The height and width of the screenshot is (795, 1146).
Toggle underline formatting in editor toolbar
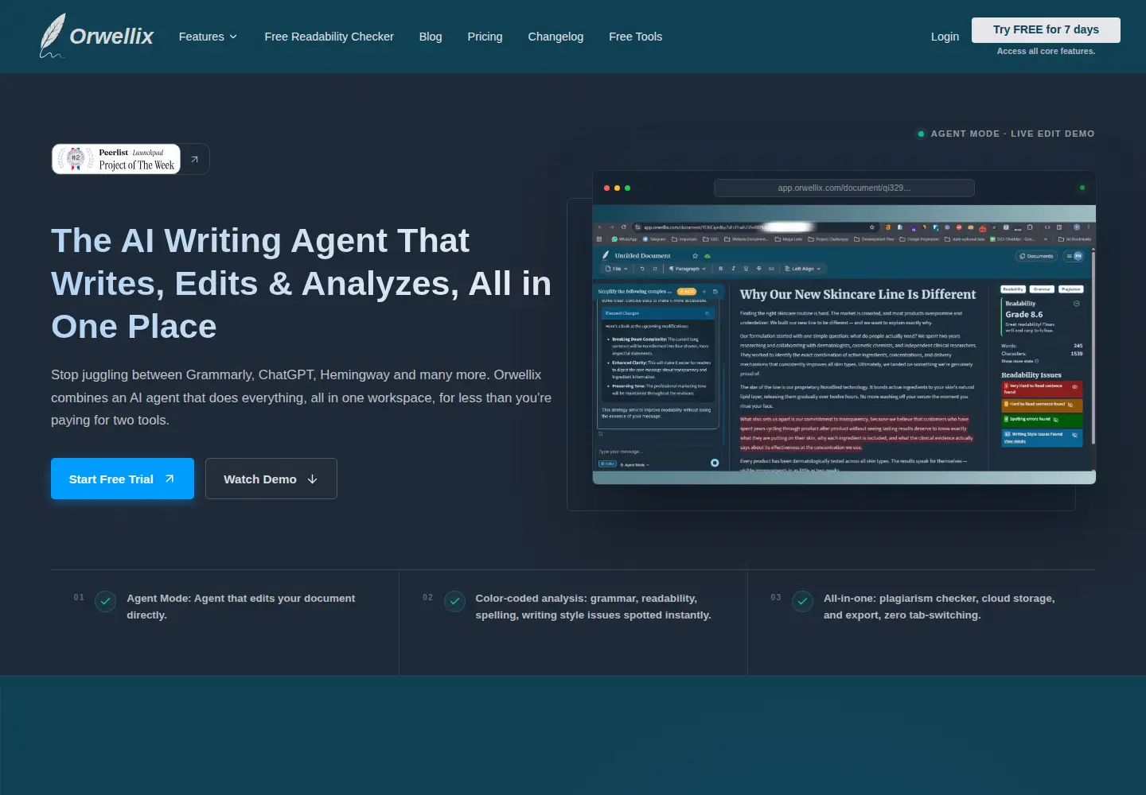[x=746, y=269]
